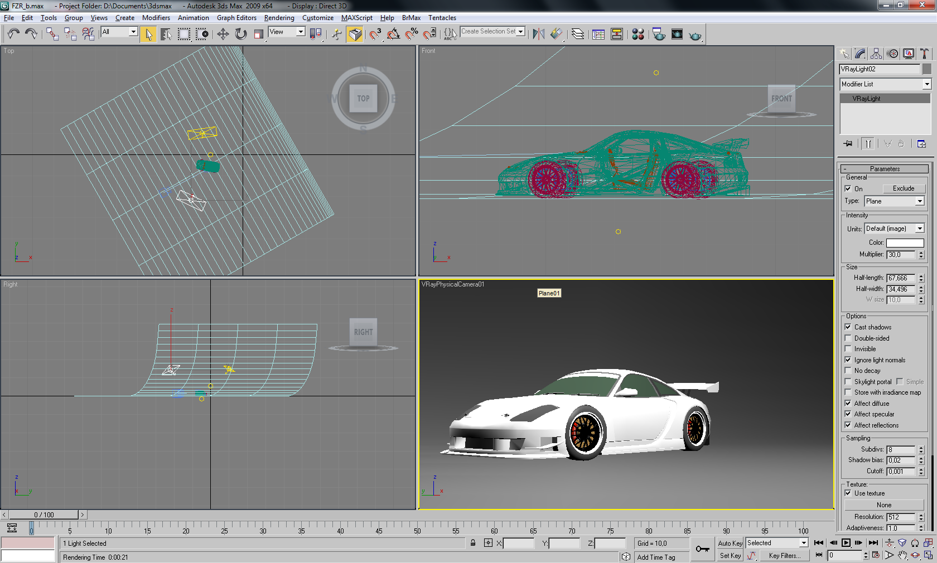
Task: Click the Undo arrow icon
Action: tap(13, 35)
